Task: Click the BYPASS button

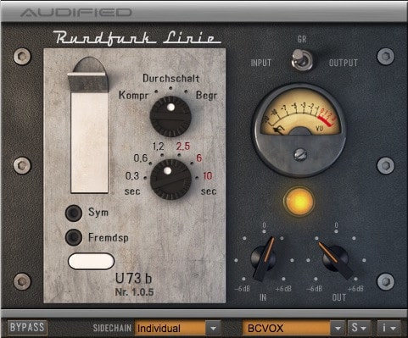Action: [x=27, y=328]
